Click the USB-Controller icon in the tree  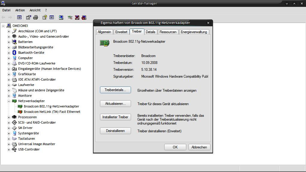click(14, 149)
